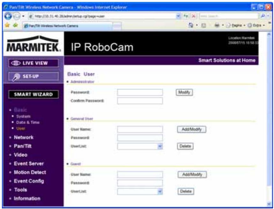The image size is (274, 209).
Task: Click the Feeds toolbar icon
Action: point(203,25)
